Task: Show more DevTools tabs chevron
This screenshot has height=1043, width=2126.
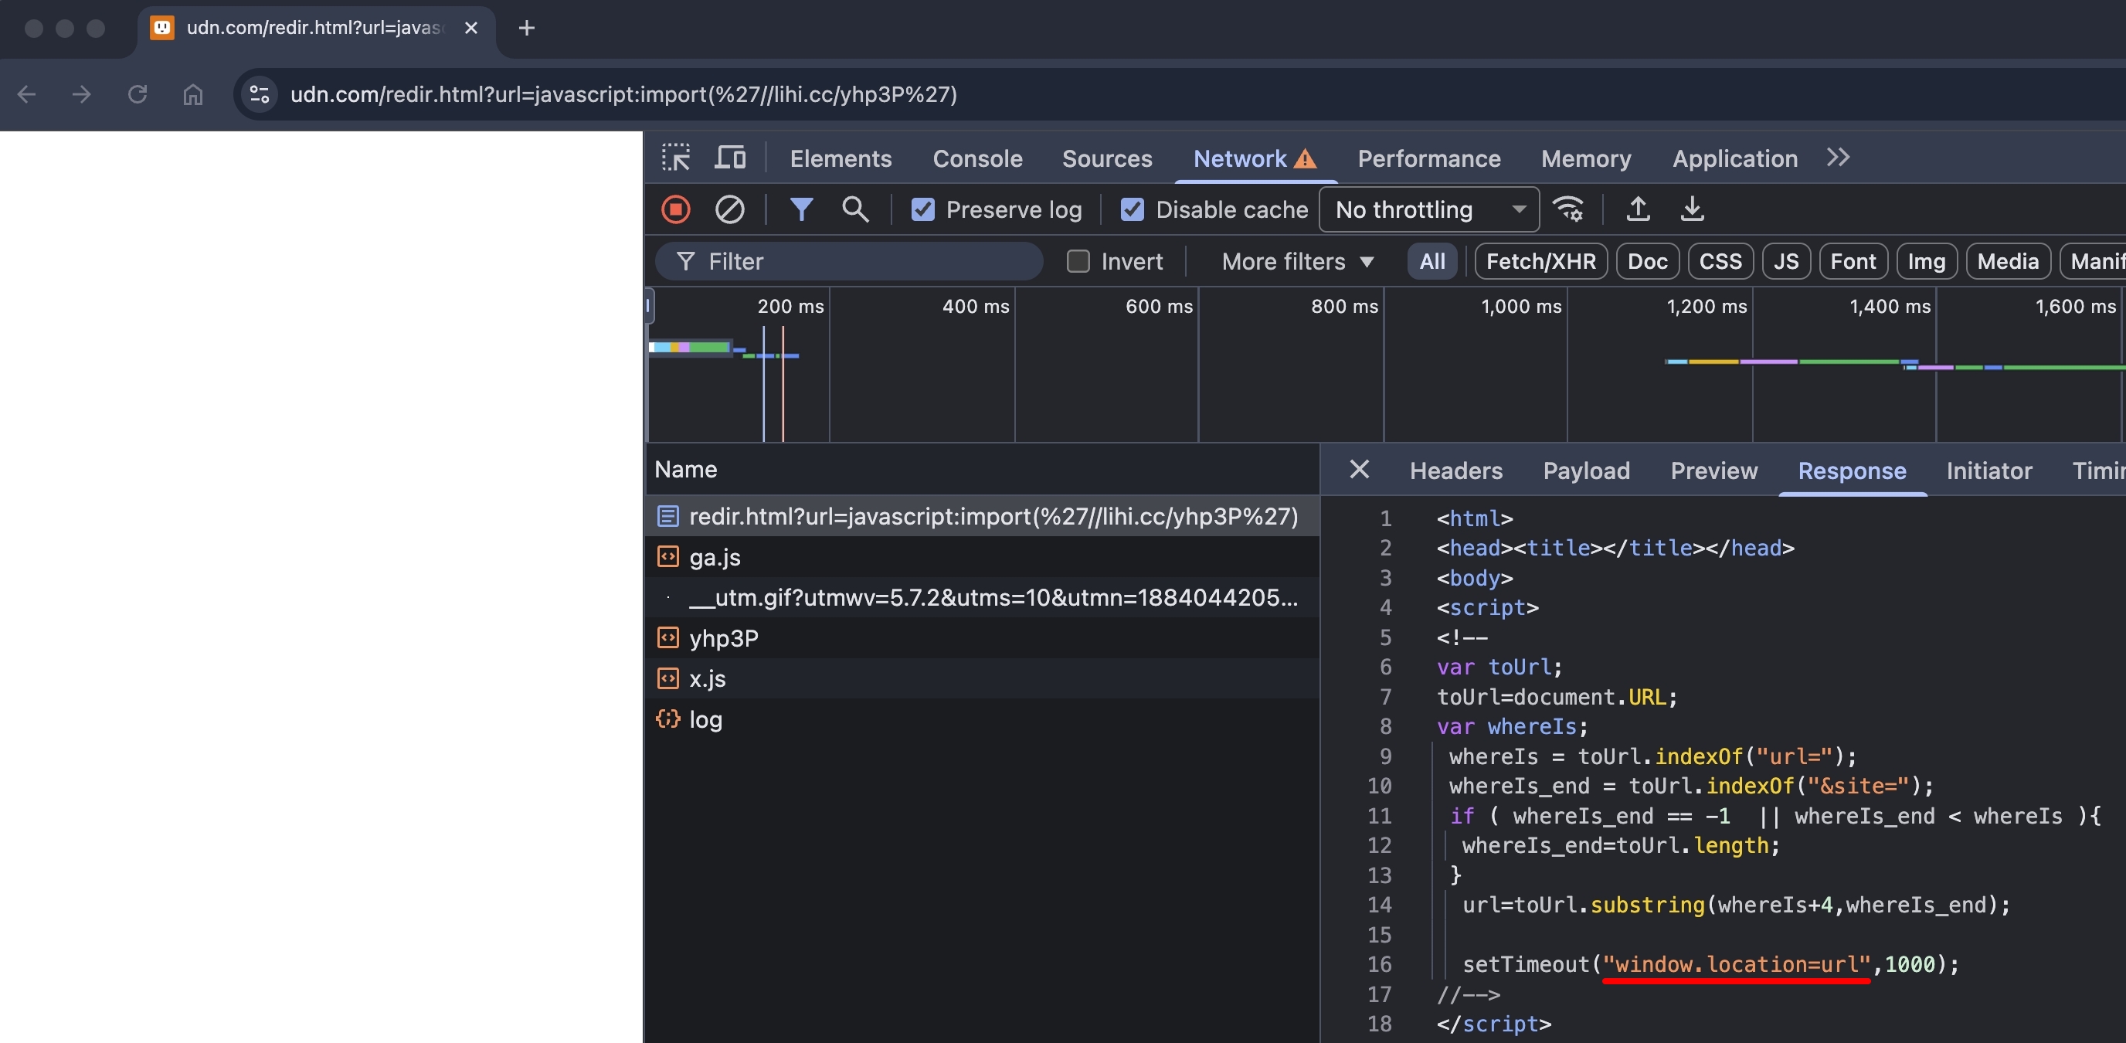Action: click(x=1838, y=158)
